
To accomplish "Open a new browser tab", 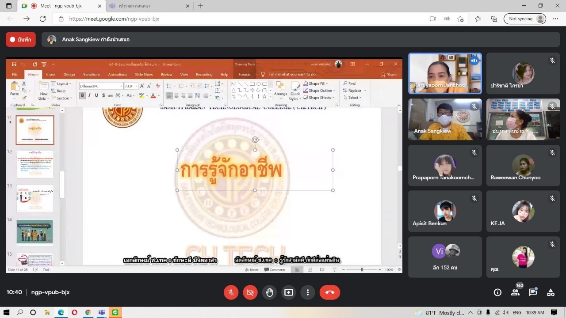I will tap(200, 6).
